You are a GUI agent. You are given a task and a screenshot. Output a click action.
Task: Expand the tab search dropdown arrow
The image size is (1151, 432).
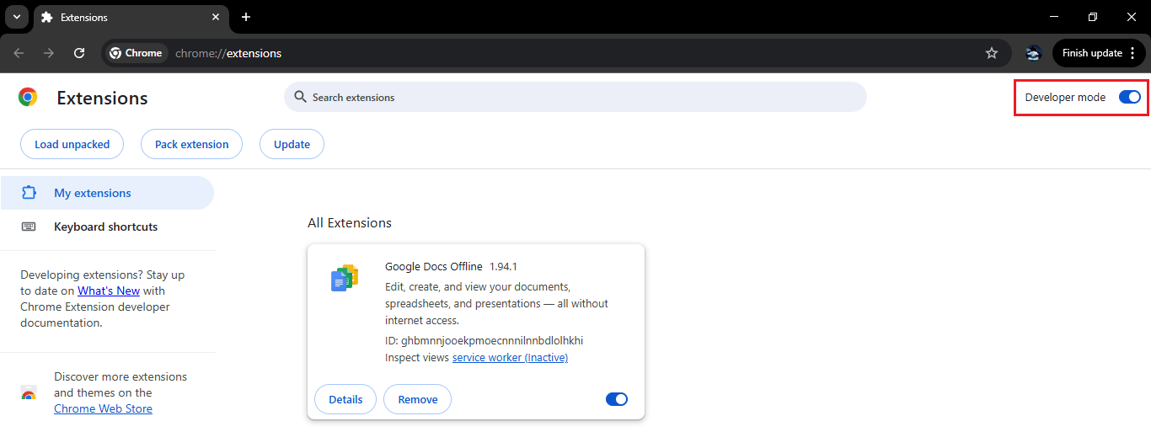(16, 17)
